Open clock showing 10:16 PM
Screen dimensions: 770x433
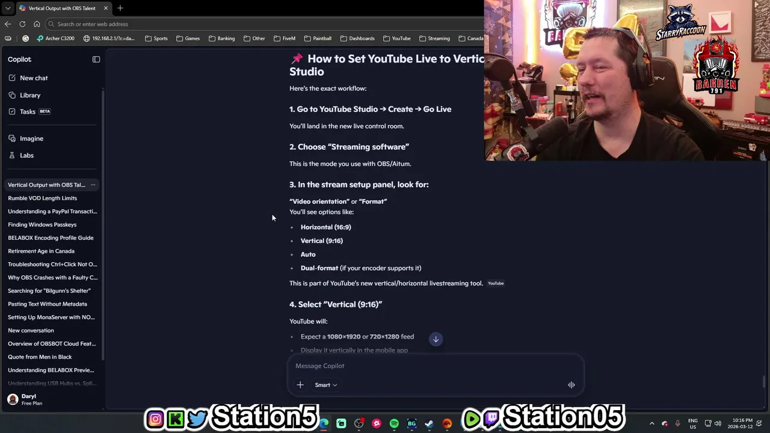(741, 423)
